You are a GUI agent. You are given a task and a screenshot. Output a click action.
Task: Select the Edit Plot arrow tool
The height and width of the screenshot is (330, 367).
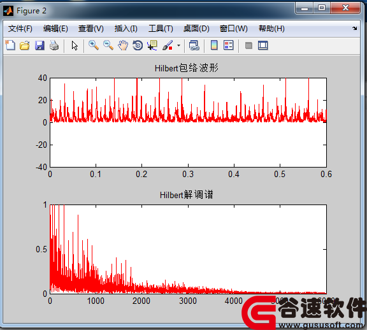75,45
